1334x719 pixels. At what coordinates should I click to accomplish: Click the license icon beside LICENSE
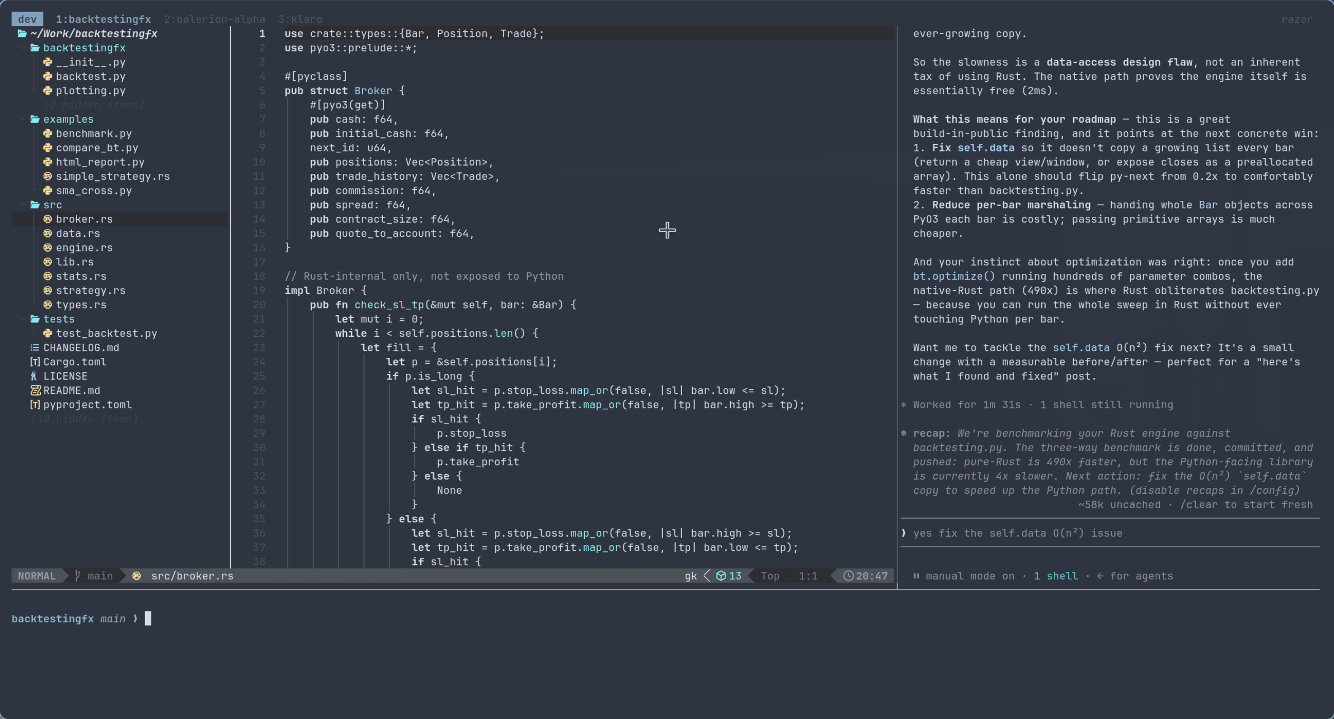(34, 376)
